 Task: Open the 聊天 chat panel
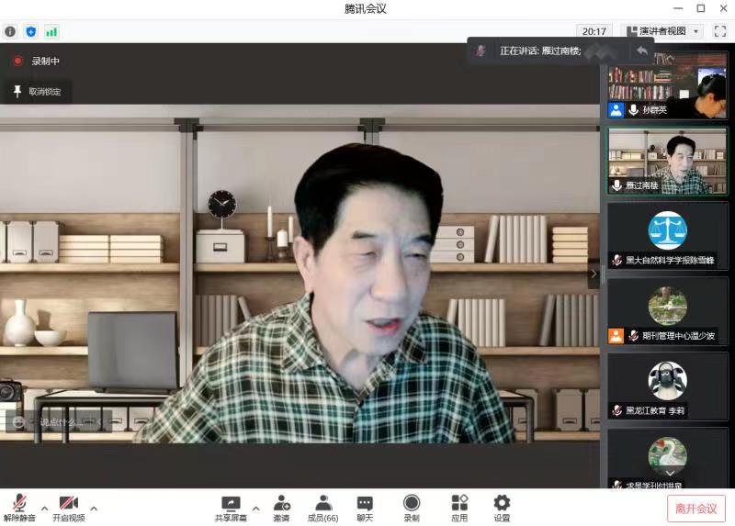pyautogui.click(x=365, y=506)
